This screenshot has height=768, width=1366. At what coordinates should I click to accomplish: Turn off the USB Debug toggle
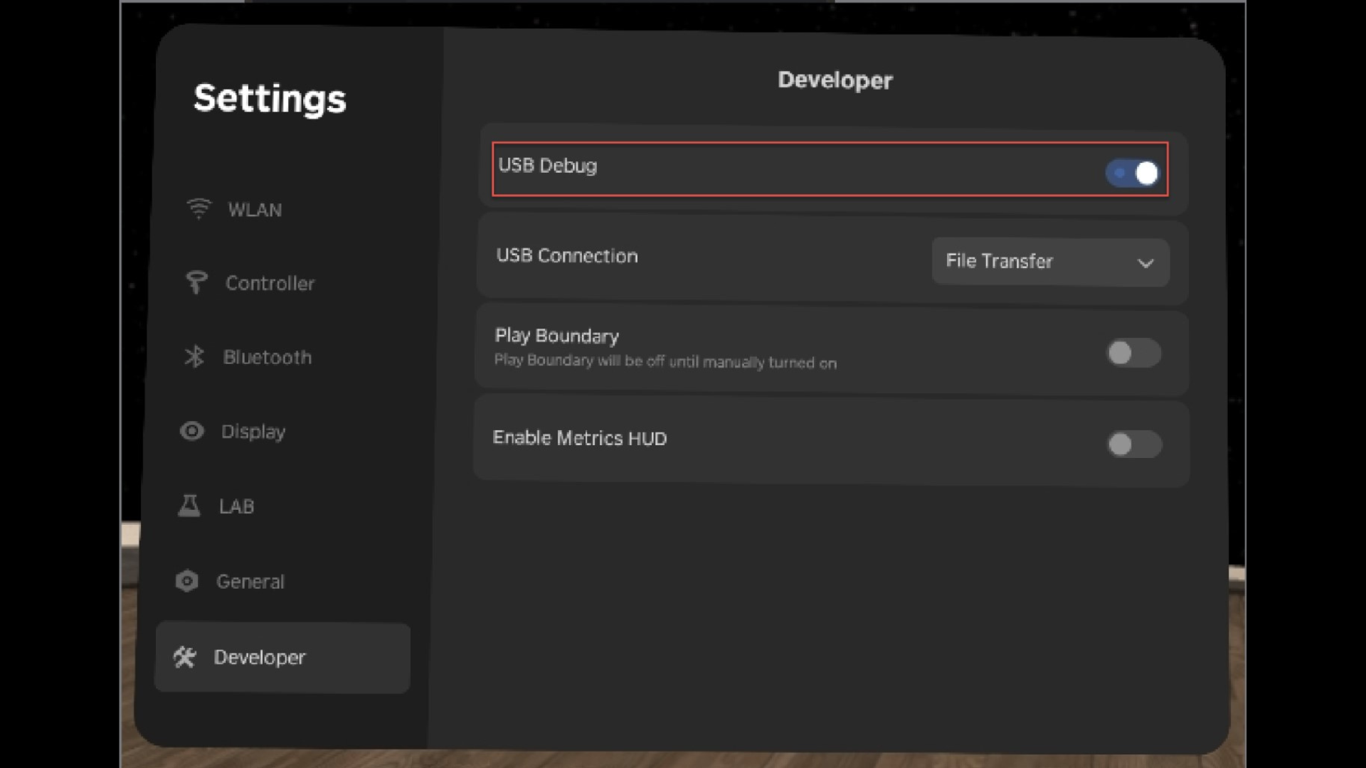(x=1133, y=173)
